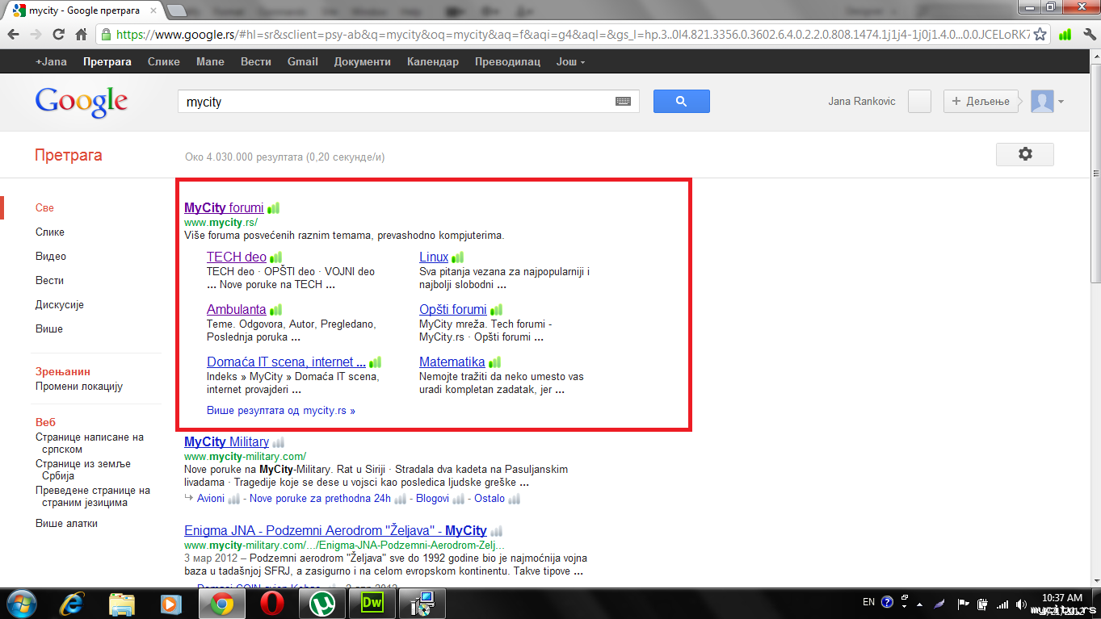Open Мапе in the top bar

coord(211,62)
